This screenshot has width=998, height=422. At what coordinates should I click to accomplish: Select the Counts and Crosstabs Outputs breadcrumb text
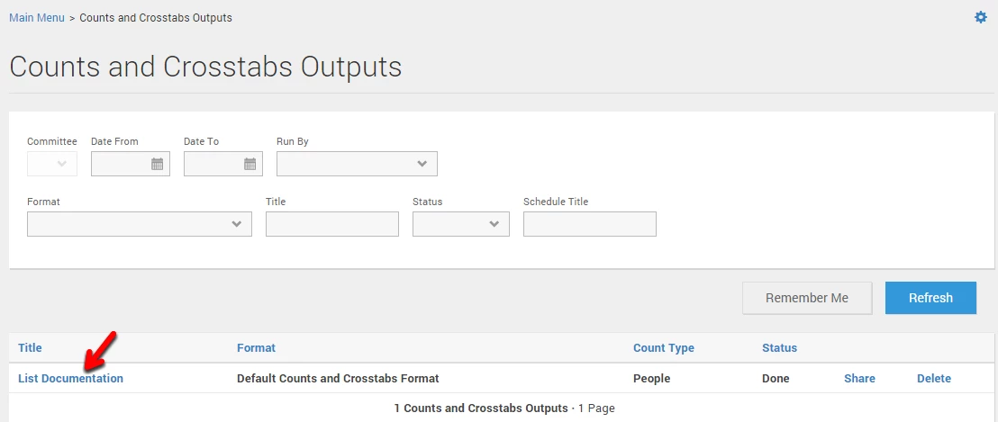click(x=156, y=18)
